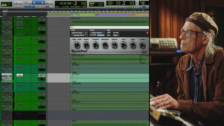
Task: Adjust the CRUNCH knob on SansAmp
Action: pos(105,45)
